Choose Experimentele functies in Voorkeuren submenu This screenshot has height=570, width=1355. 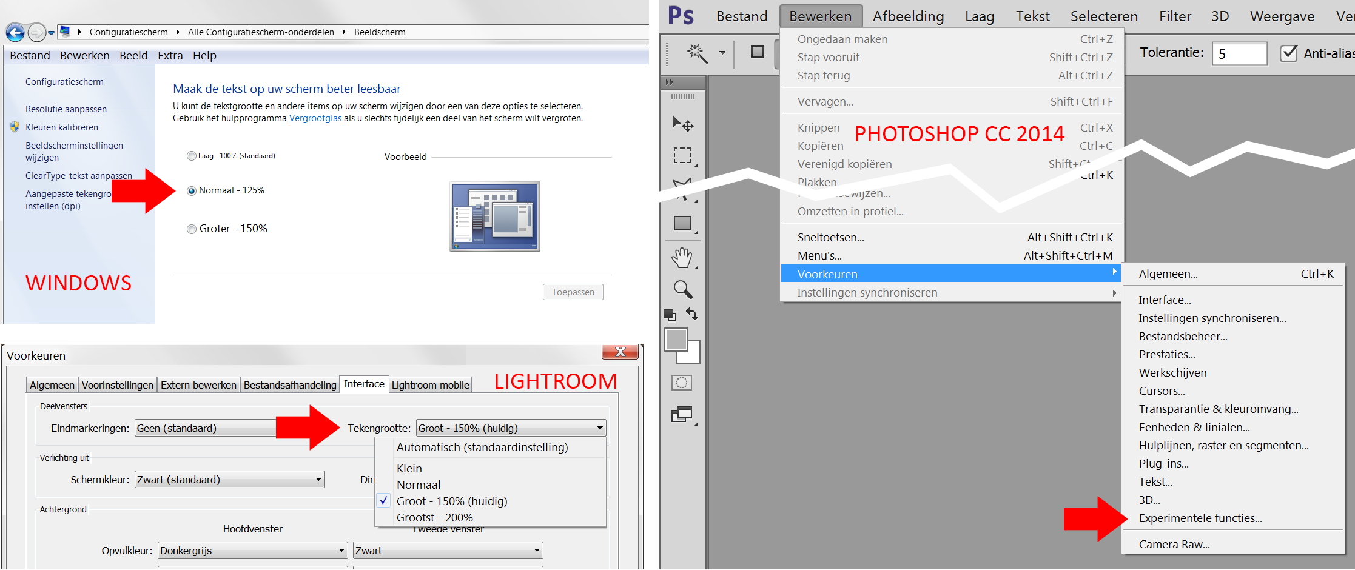click(1200, 518)
